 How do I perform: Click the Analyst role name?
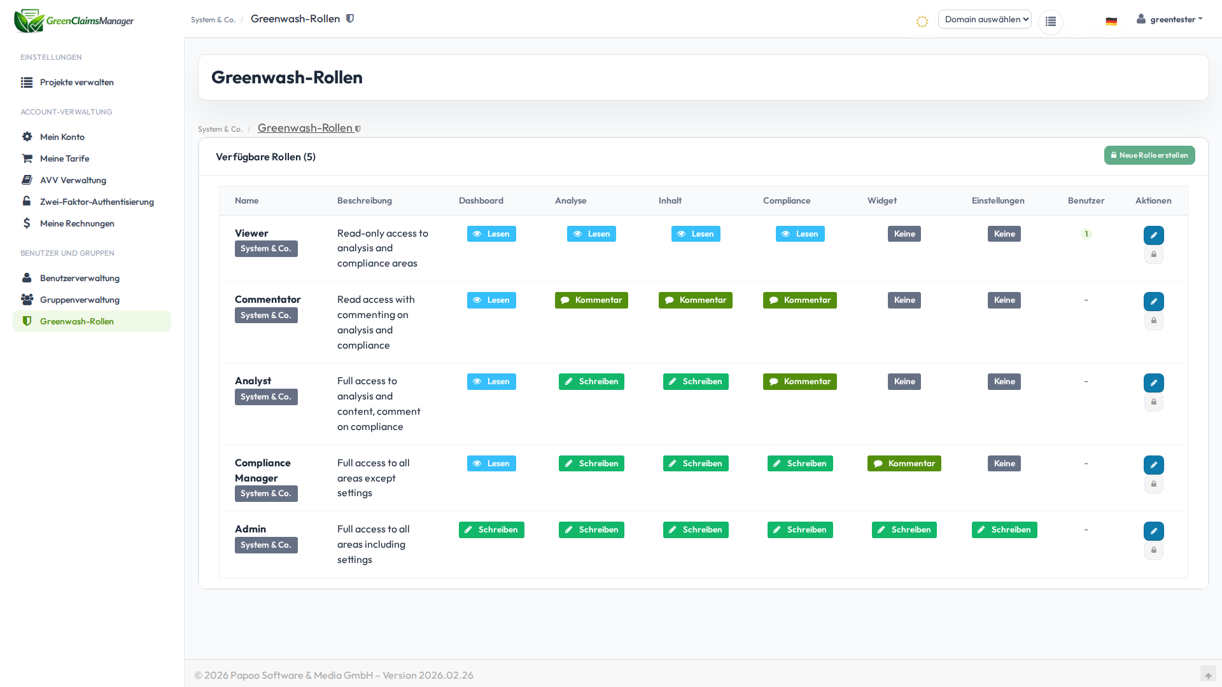coord(253,380)
